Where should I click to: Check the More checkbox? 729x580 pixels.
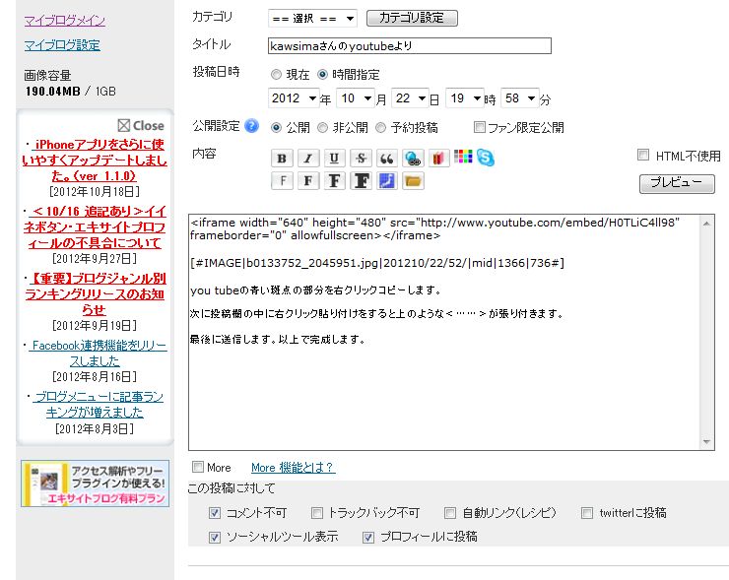(198, 467)
